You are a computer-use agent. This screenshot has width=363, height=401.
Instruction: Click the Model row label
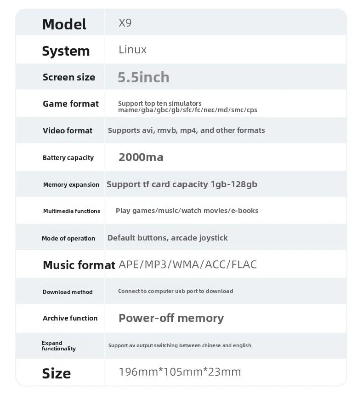click(x=64, y=24)
